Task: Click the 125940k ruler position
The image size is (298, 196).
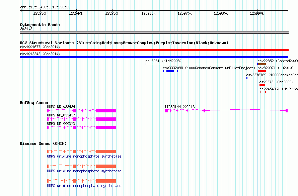Action: pos(76,13)
